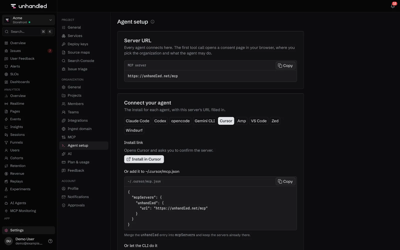Click the Revenue dollar icon
This screenshot has width=400, height=250.
6,174
